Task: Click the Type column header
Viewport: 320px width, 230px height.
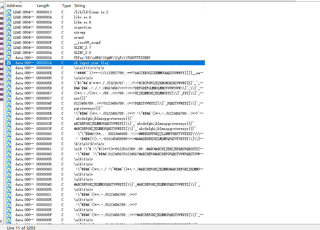Action: coord(66,6)
